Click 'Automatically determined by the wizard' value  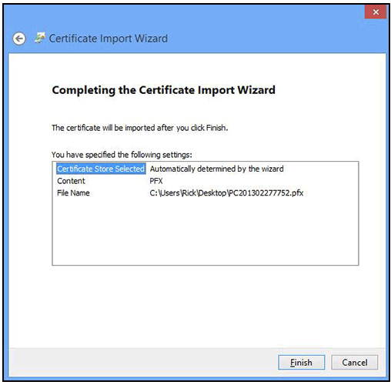point(217,169)
